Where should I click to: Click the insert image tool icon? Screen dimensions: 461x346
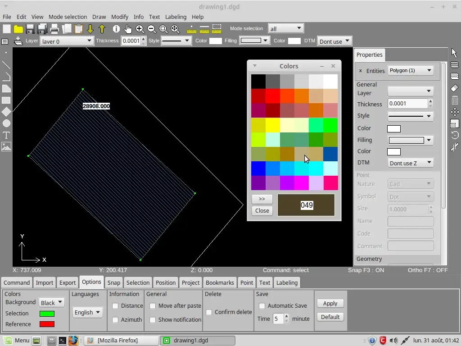pyautogui.click(x=6, y=146)
